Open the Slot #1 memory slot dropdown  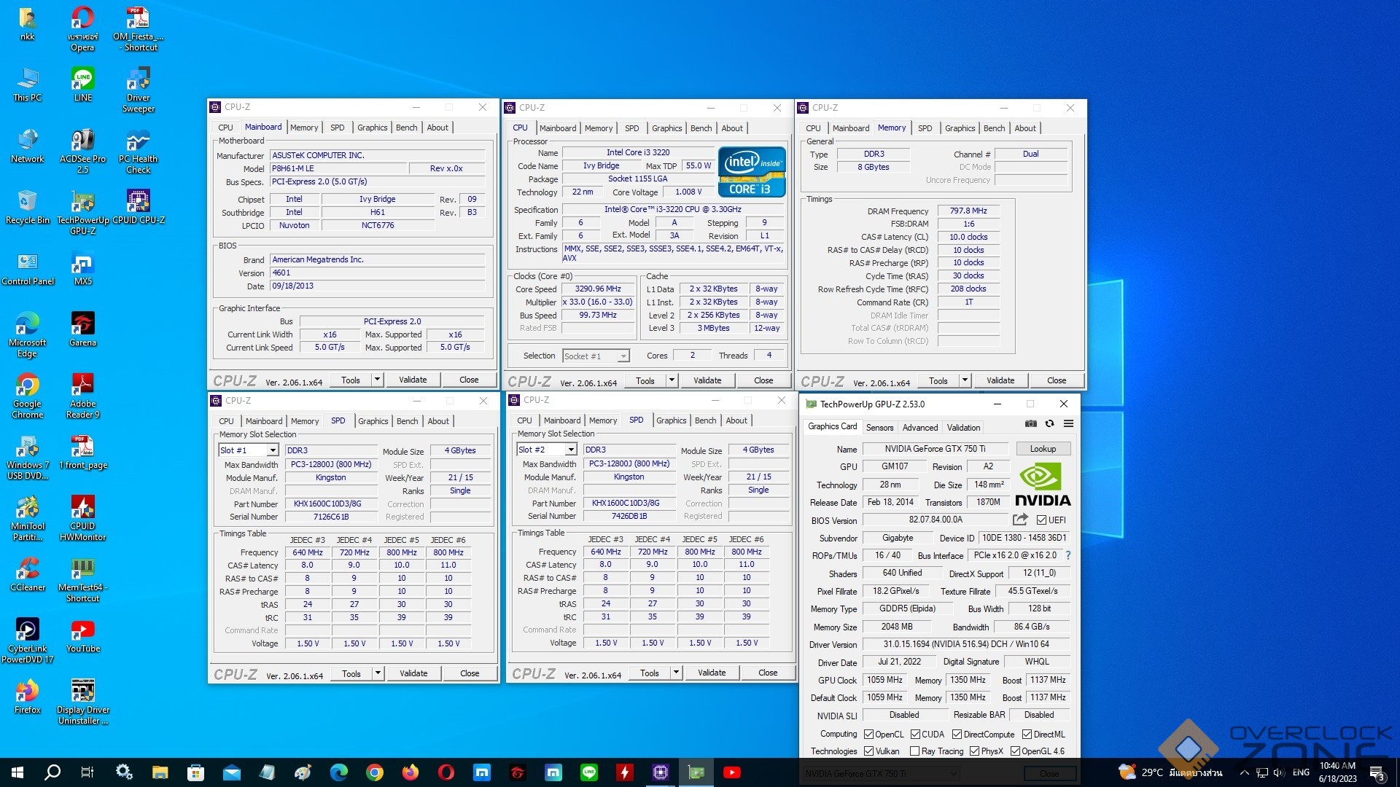tap(272, 450)
